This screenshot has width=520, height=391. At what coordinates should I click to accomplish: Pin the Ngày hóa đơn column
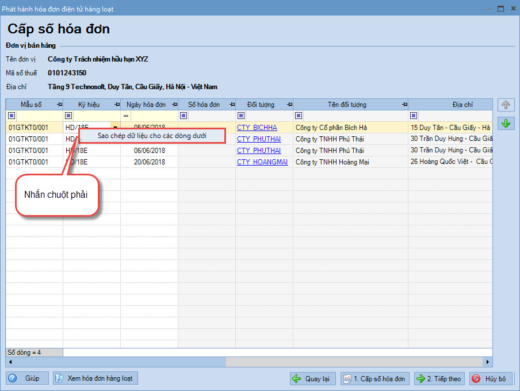174,105
